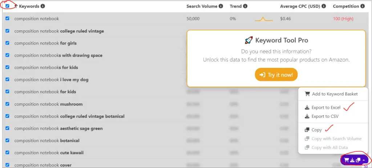Open Average CPC (USD) info tooltip icon

coord(324,7)
